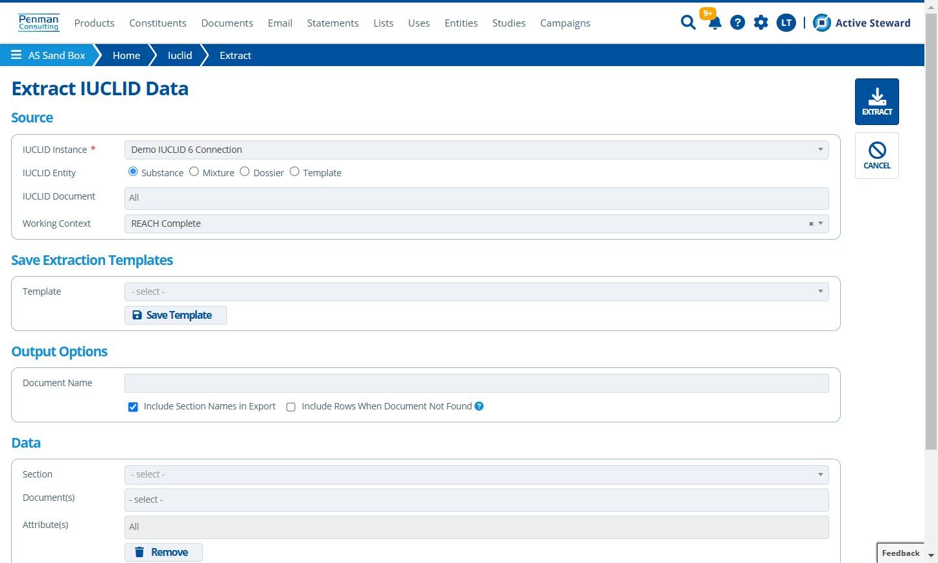Image resolution: width=938 pixels, height=563 pixels.
Task: Open the help question mark icon
Action: 737,23
